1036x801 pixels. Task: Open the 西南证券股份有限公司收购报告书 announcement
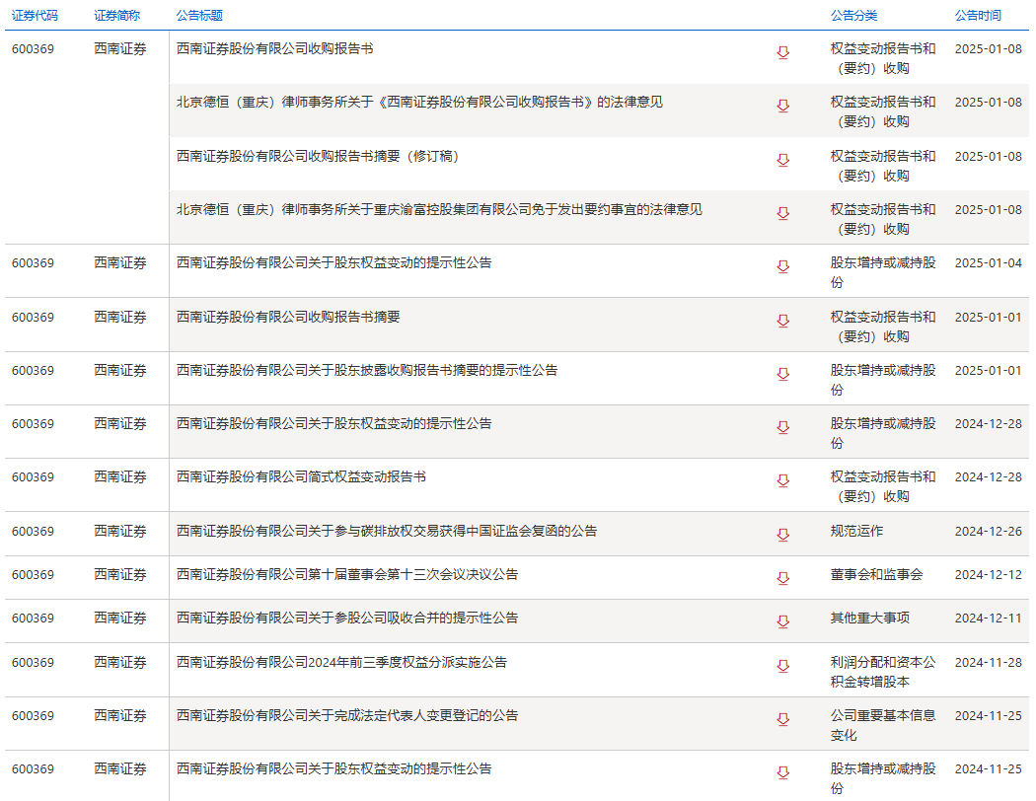tap(275, 49)
